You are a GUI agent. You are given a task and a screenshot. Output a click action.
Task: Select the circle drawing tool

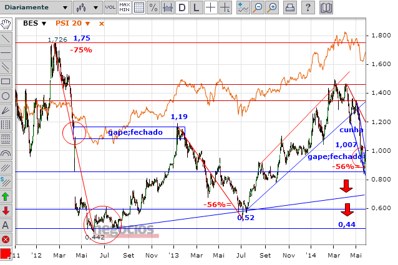6,96
